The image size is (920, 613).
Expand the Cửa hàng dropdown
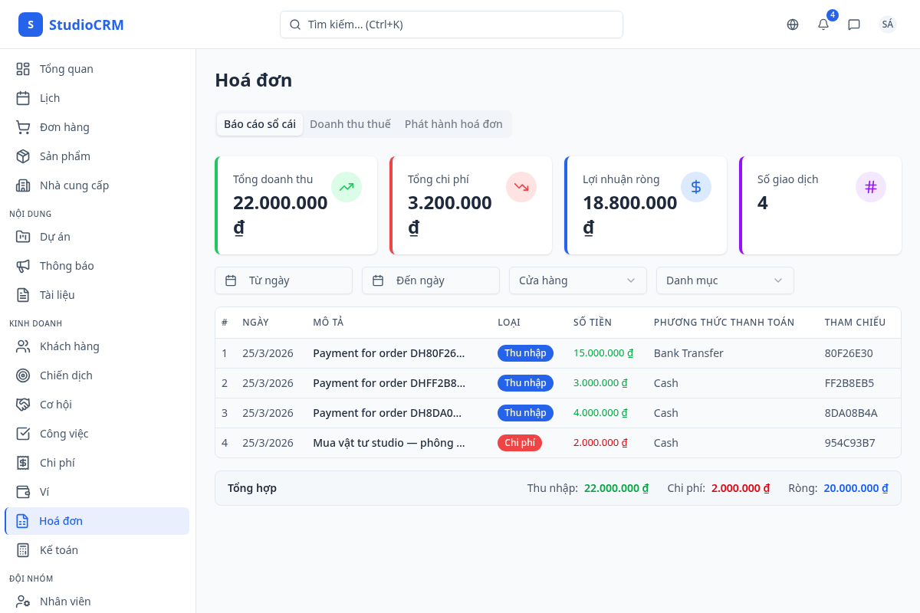(578, 280)
